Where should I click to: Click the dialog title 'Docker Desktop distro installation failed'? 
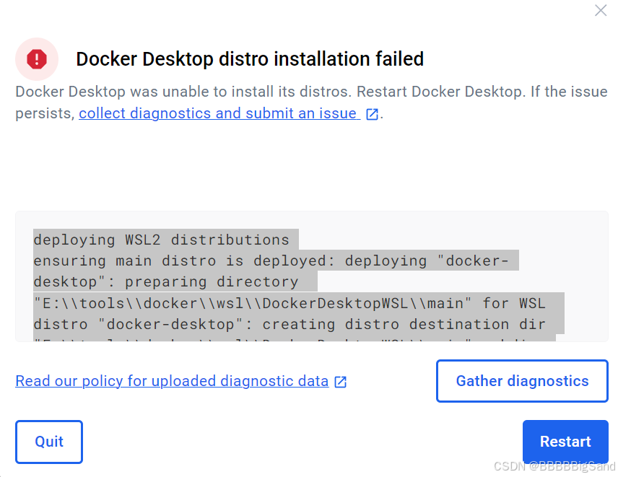click(x=250, y=59)
